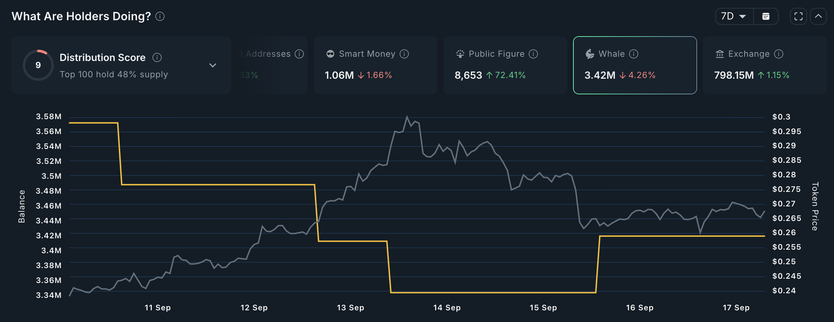Click the Addresses info icon

coord(300,54)
